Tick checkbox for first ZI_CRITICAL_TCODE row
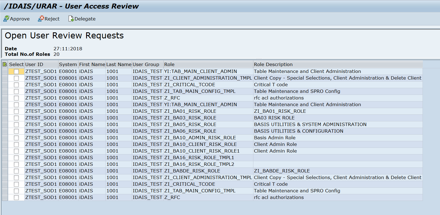Screen dimensions: 440x215 pos(16,85)
